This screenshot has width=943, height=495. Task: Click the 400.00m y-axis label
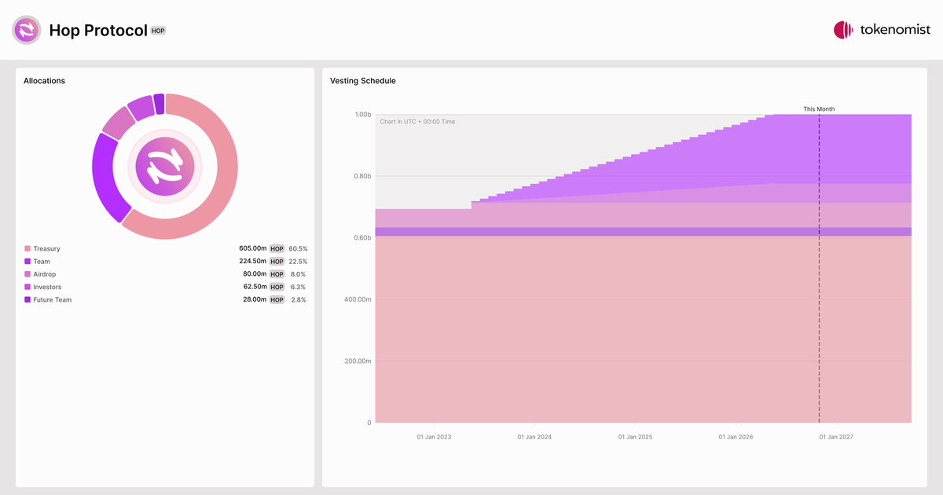click(x=358, y=299)
